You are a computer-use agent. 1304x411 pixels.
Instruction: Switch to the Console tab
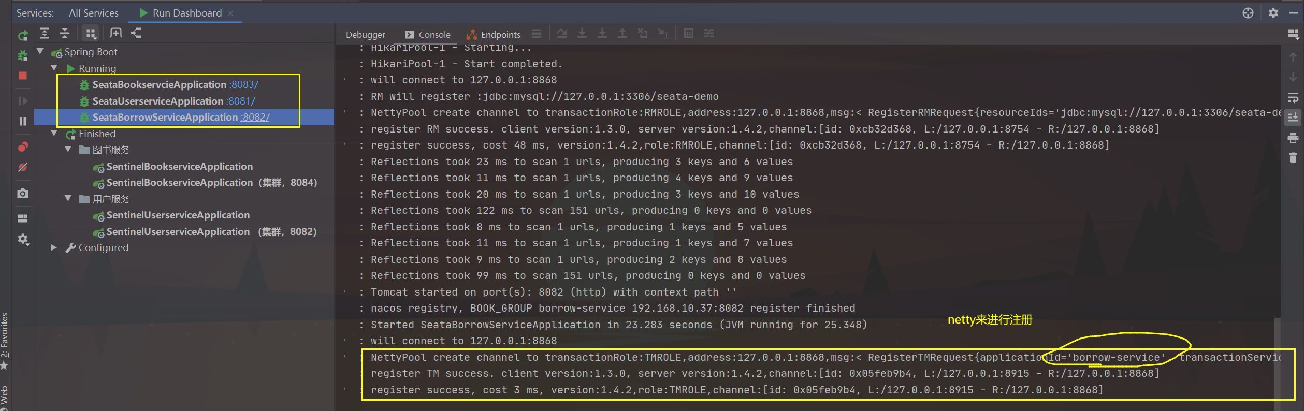[428, 35]
